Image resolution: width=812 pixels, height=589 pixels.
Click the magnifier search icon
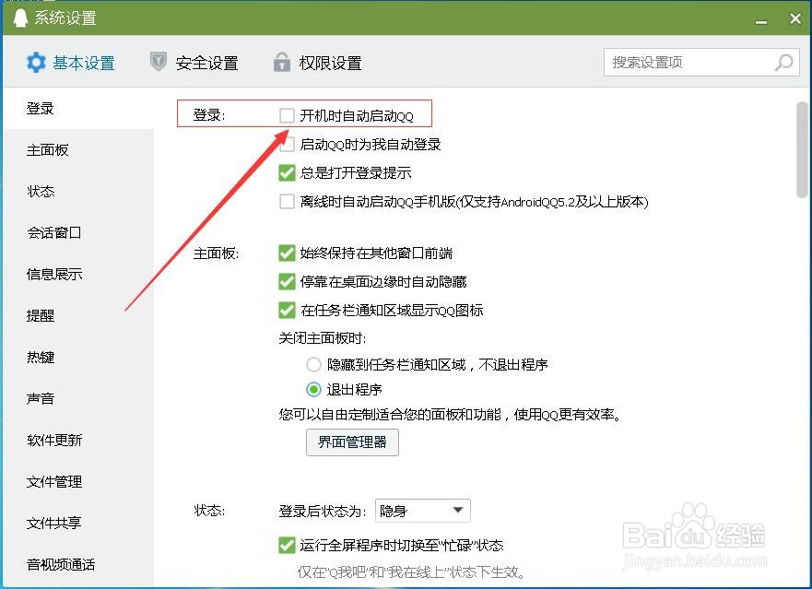click(784, 63)
